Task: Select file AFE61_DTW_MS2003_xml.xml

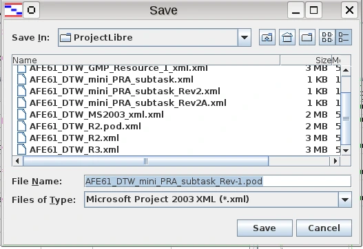Action: tap(96, 115)
